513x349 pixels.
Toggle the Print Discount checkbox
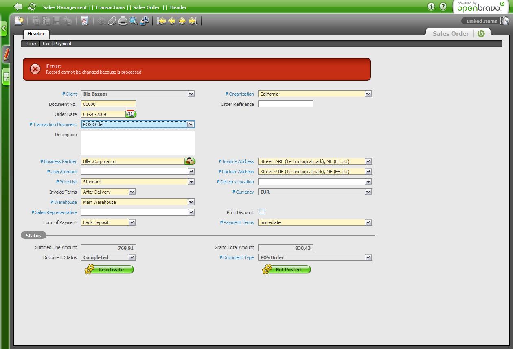tap(261, 212)
